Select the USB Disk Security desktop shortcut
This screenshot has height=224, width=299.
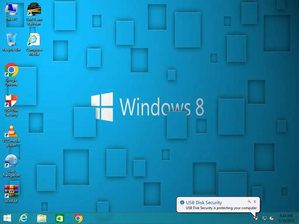[x=11, y=105]
